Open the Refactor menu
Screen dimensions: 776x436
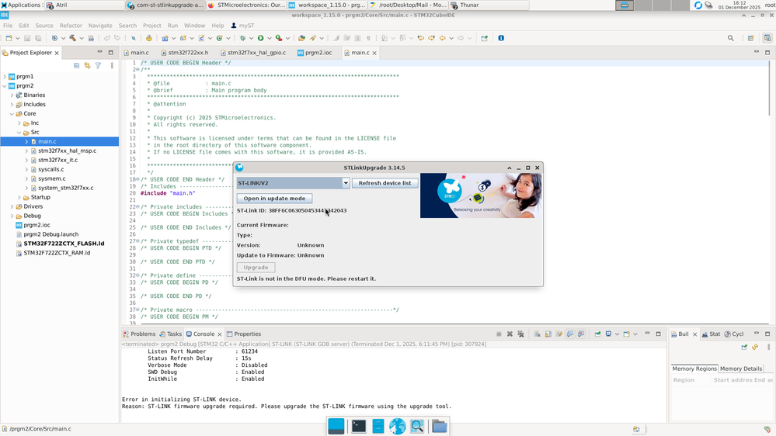coord(71,26)
